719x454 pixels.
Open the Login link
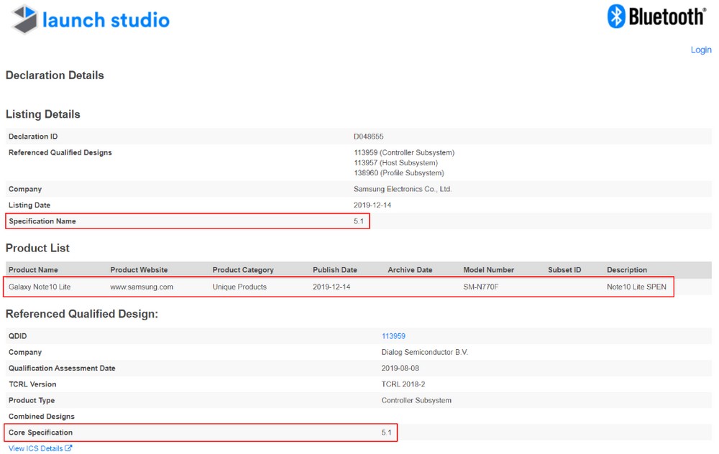tap(700, 50)
